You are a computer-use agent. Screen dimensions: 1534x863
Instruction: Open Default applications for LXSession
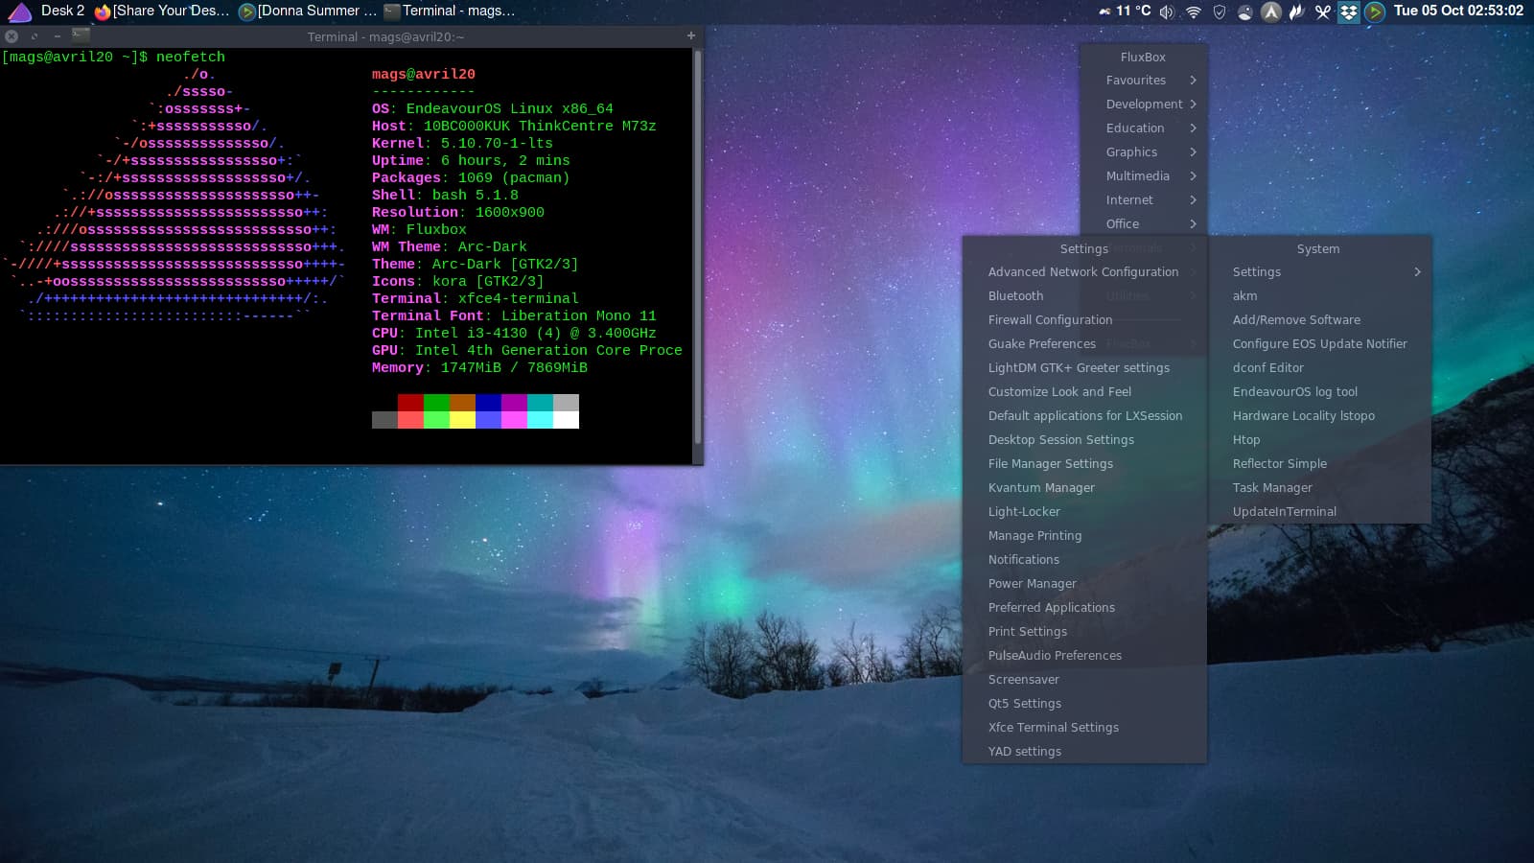coord(1083,416)
